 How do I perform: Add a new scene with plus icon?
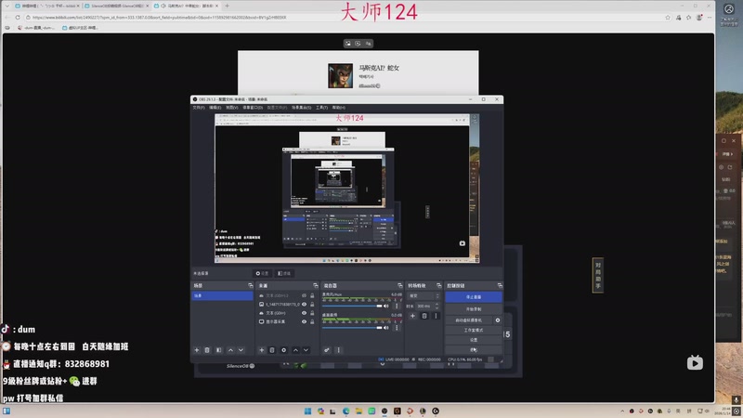[196, 350]
